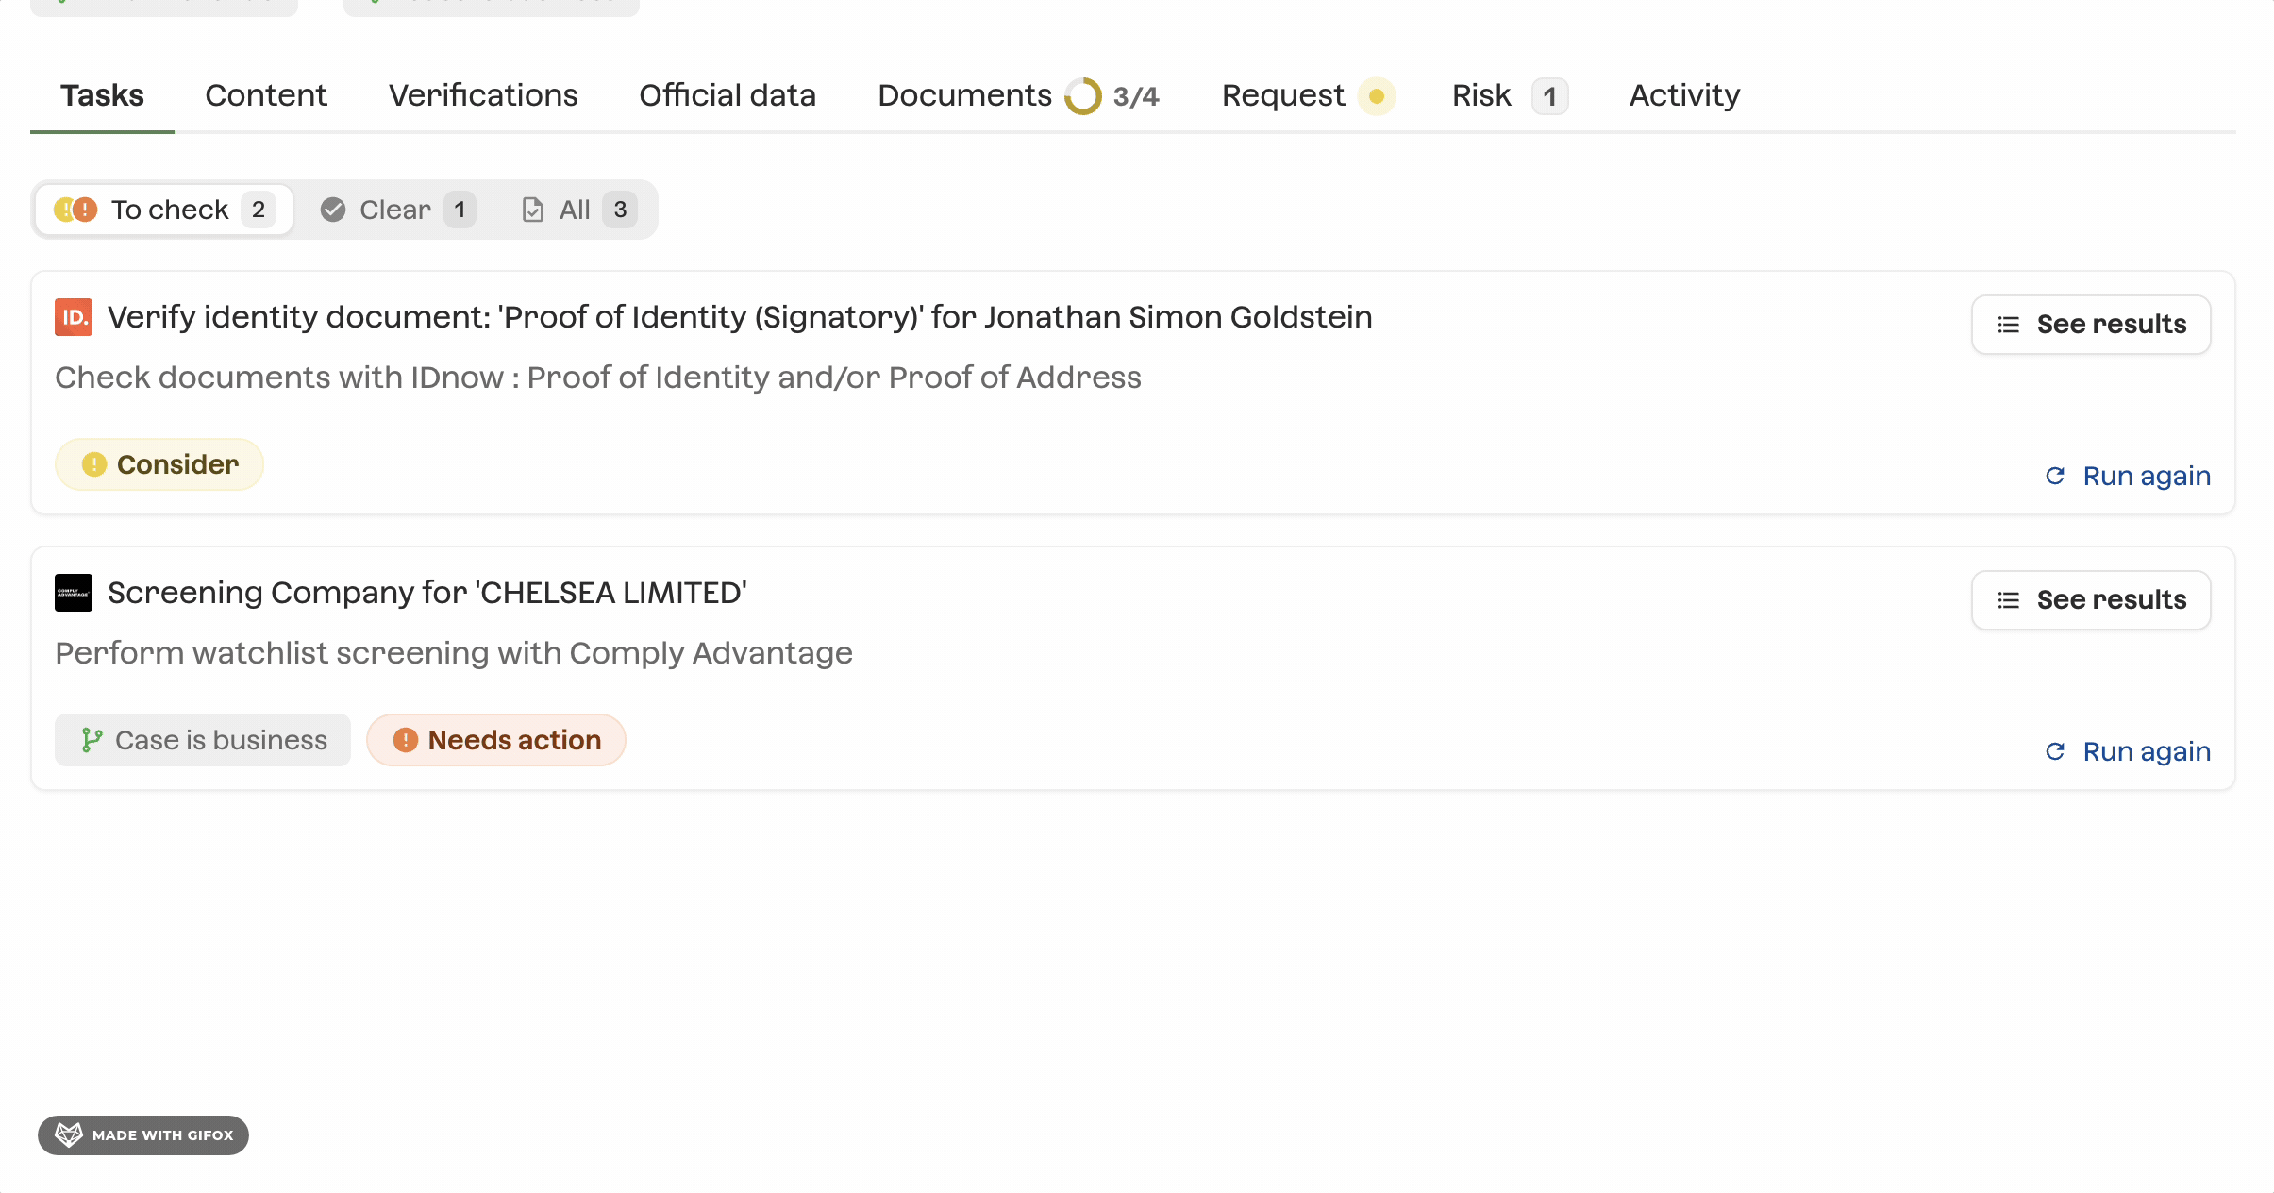Select the Clear filter

(396, 210)
